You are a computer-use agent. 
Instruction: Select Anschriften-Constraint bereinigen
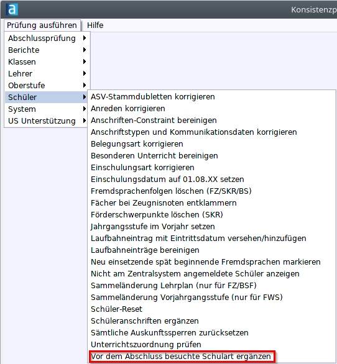(211, 121)
